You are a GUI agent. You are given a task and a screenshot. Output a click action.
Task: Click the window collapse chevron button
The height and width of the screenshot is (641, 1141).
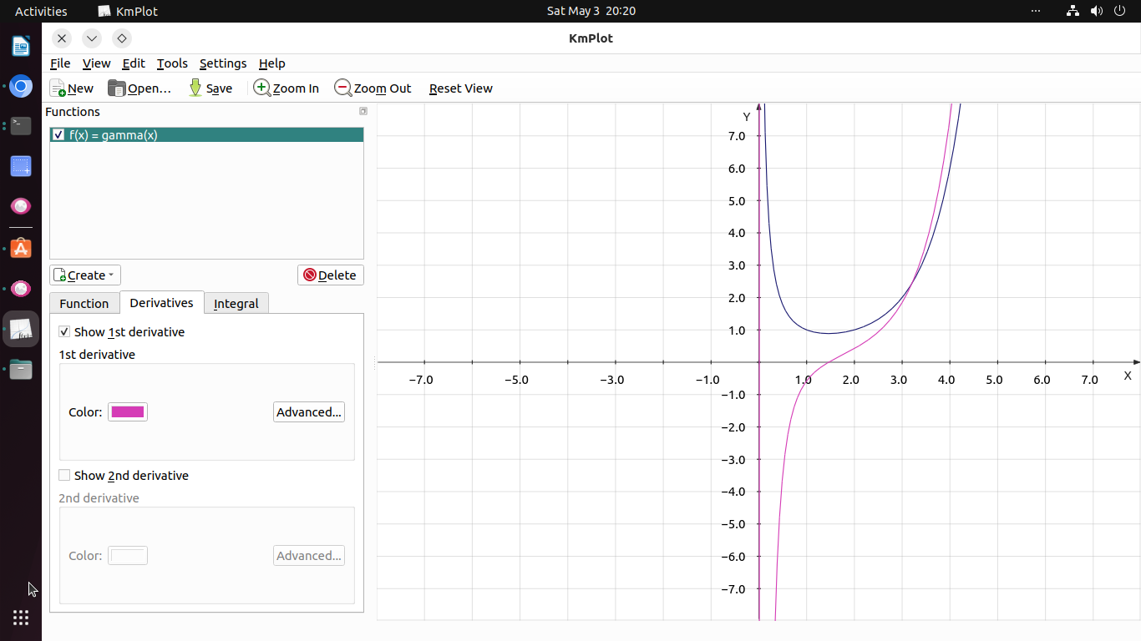92,38
